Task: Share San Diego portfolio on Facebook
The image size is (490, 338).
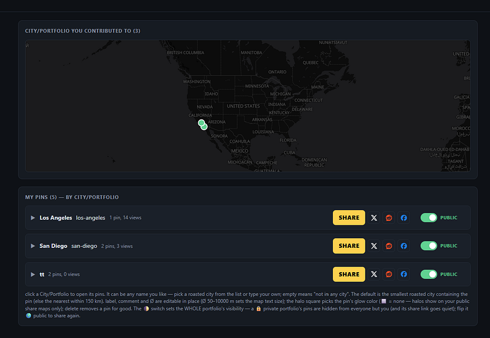Action: tap(404, 246)
